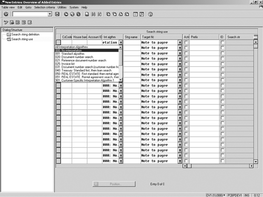This screenshot has width=263, height=197.
Task: Tick the Active checkbox in the topmost table row
Action: tap(186, 42)
